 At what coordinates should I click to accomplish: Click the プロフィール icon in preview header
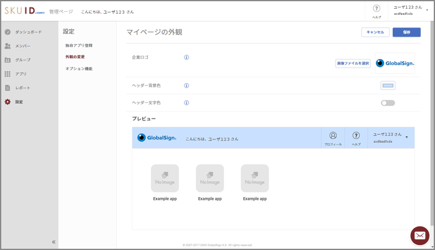coord(332,136)
